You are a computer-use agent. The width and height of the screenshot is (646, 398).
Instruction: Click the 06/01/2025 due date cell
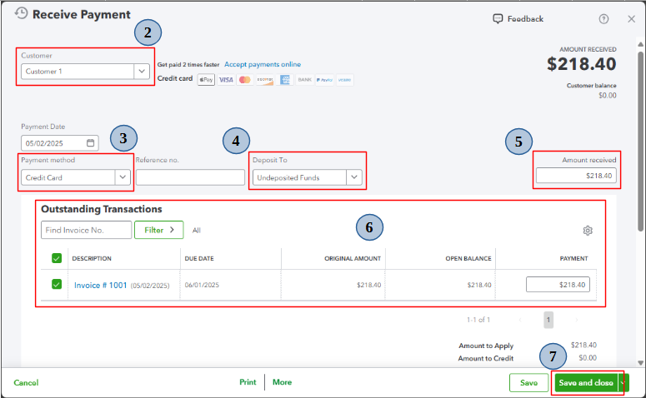click(x=202, y=285)
